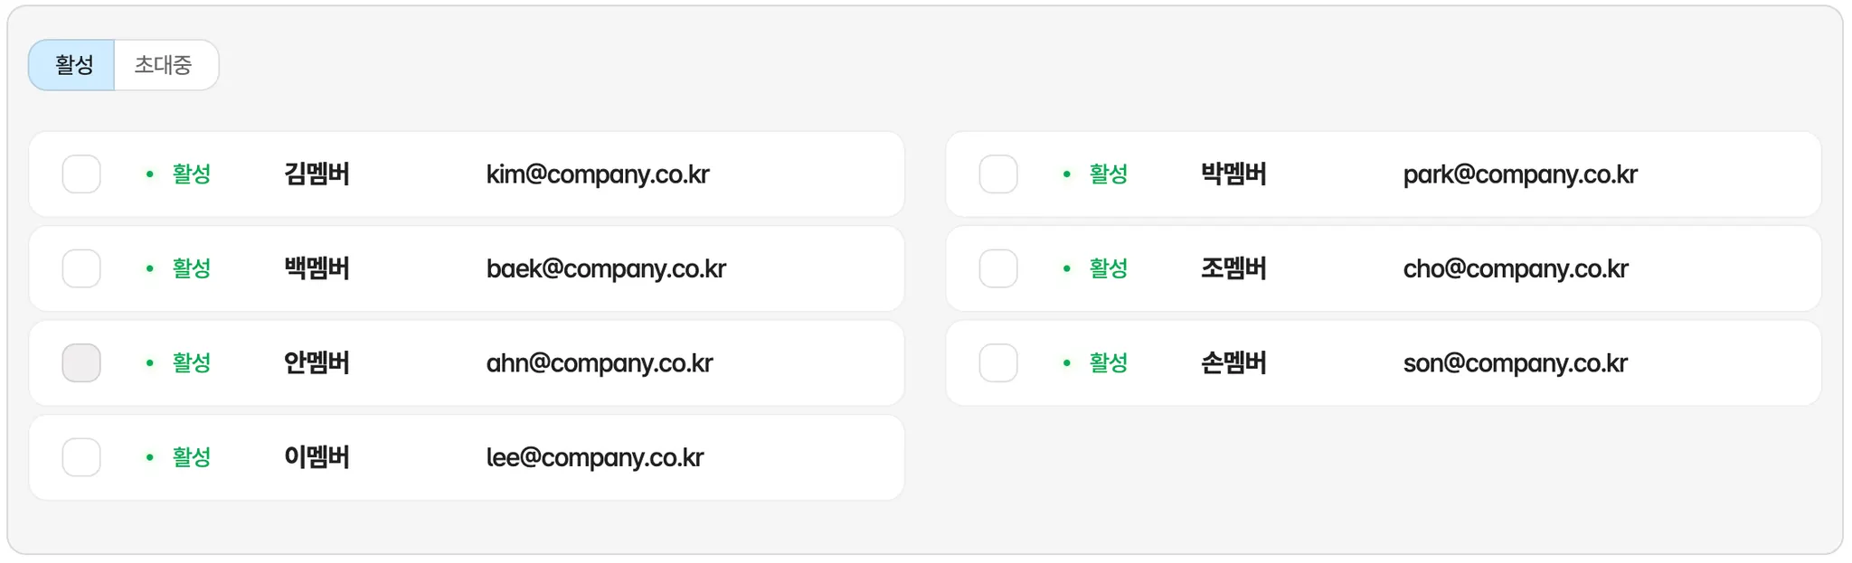Click the name 손멤버
This screenshot has height=563, width=1852.
[x=1233, y=363]
